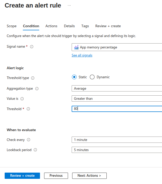Open the Details tab

click(69, 26)
